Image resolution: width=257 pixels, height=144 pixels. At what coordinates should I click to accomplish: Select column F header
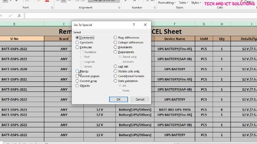pos(175,24)
